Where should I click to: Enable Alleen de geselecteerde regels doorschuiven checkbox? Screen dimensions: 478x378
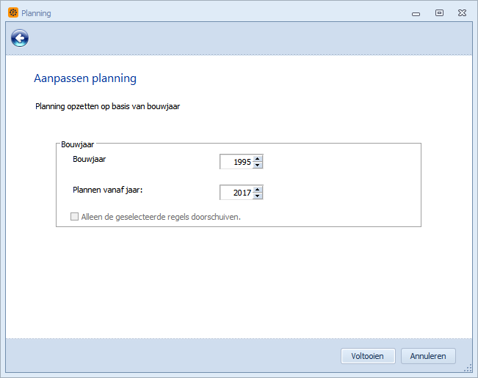tap(74, 217)
